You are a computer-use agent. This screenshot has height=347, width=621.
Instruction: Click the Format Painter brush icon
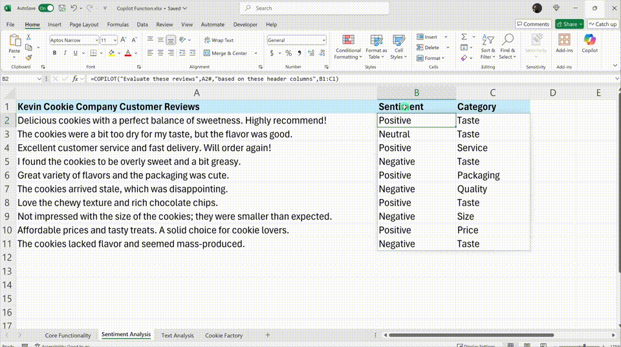click(x=28, y=58)
